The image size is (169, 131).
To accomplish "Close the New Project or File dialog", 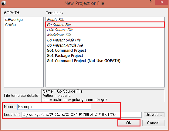I will [x=161, y=2].
